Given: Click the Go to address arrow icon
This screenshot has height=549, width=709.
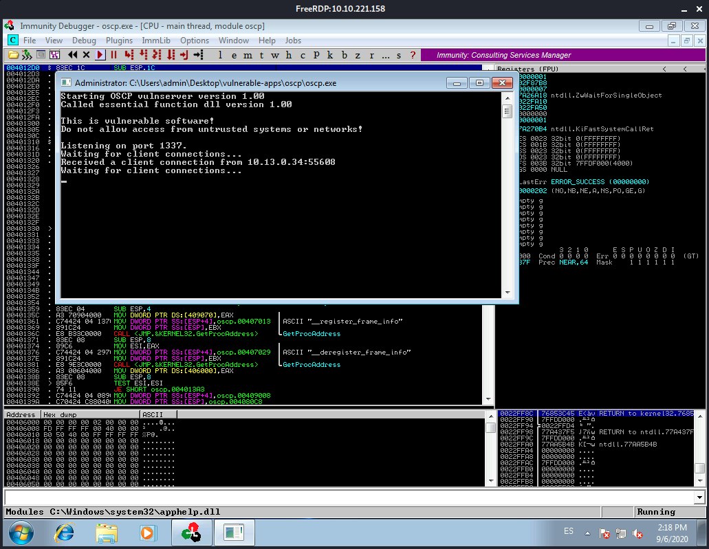Looking at the screenshot, I should click(198, 55).
